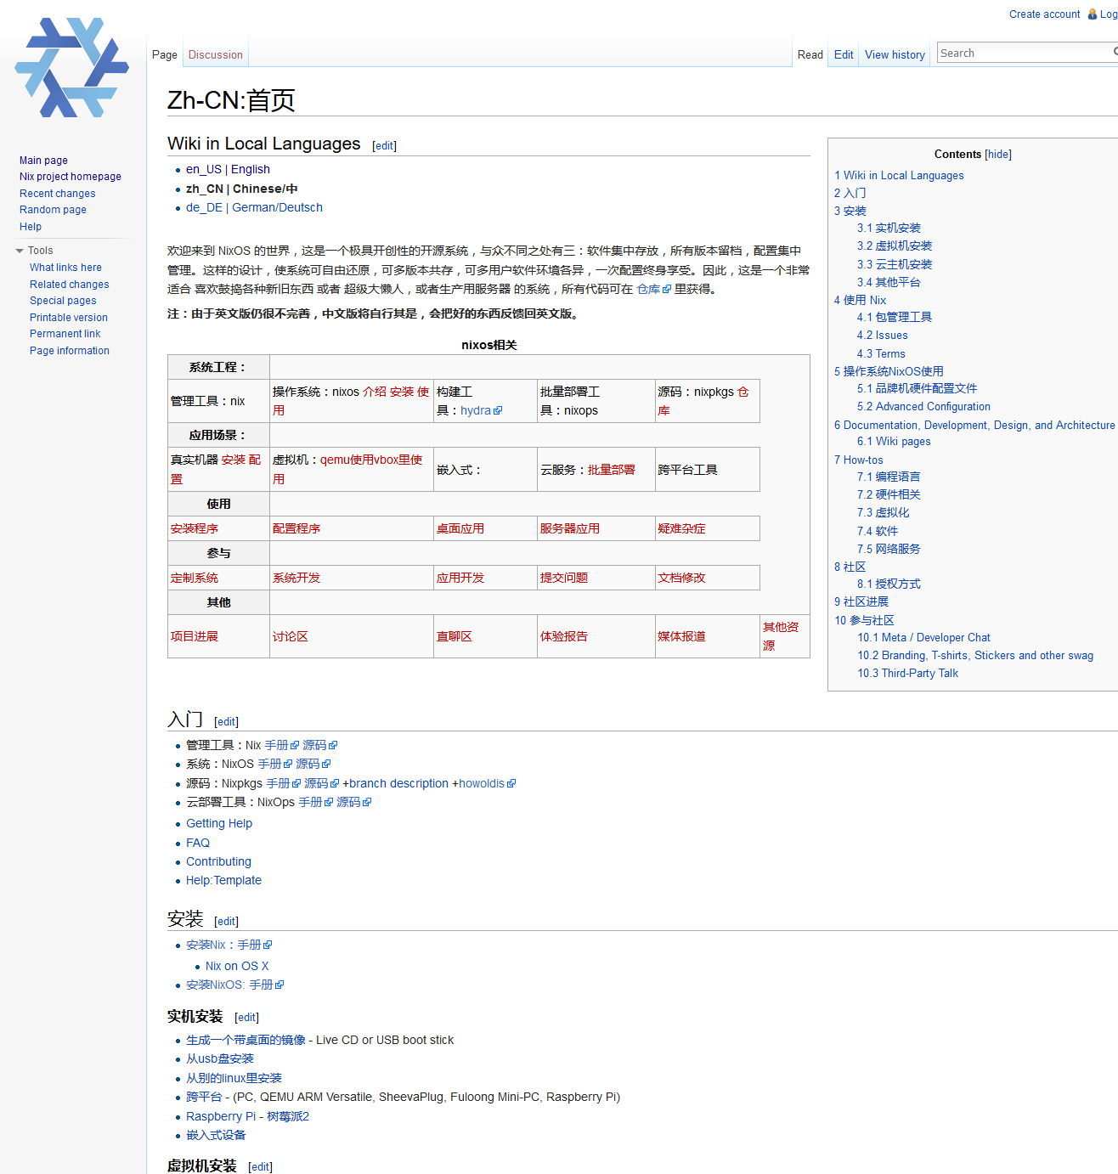
Task: Edit the 实机安装 section
Action: pyautogui.click(x=246, y=1018)
